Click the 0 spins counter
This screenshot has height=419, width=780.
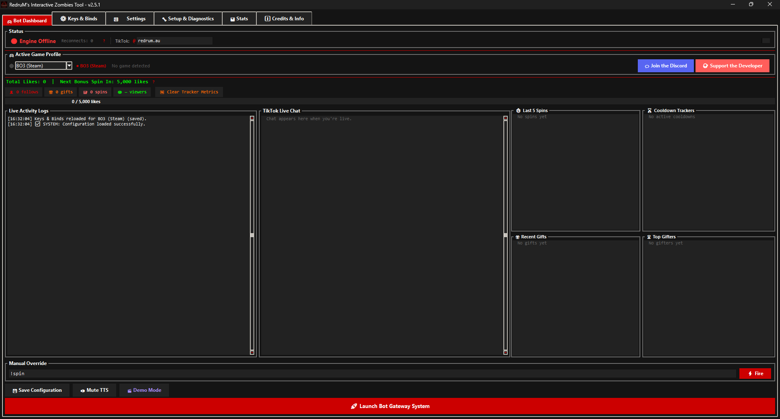tap(95, 92)
